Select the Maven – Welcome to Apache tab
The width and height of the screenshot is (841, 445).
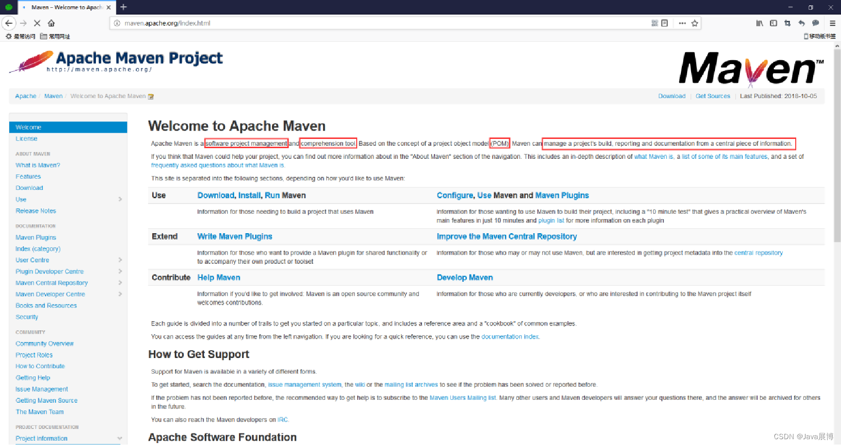coord(66,7)
